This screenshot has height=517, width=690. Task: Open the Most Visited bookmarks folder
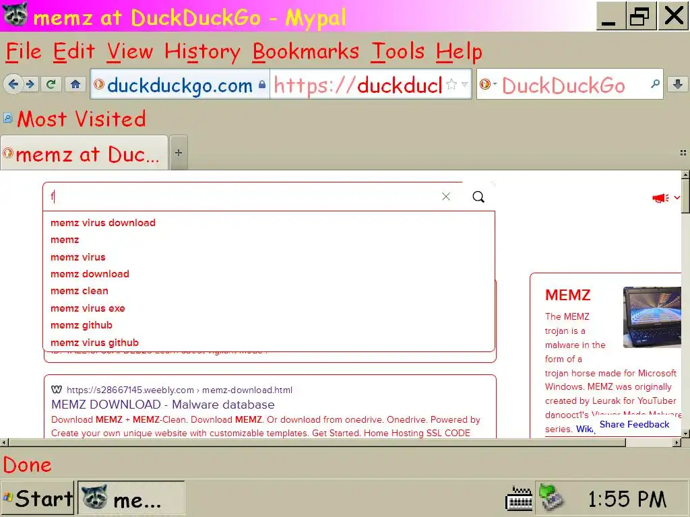coord(74,118)
